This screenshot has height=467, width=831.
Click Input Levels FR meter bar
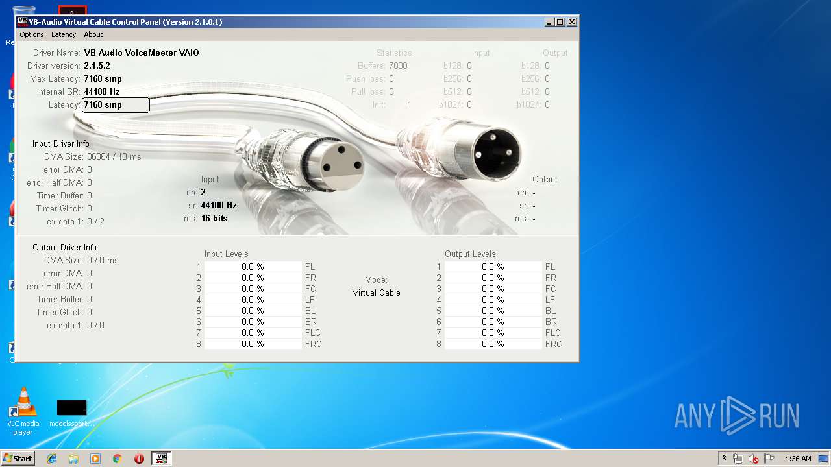pos(253,278)
